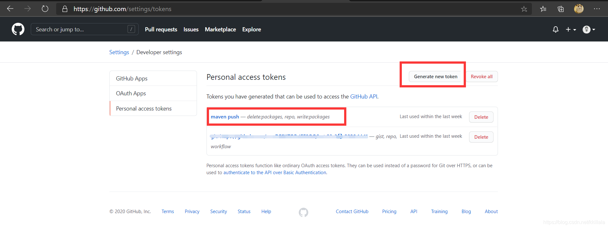Open the Status footer link
Viewport: 608px width, 228px height.
(x=244, y=212)
